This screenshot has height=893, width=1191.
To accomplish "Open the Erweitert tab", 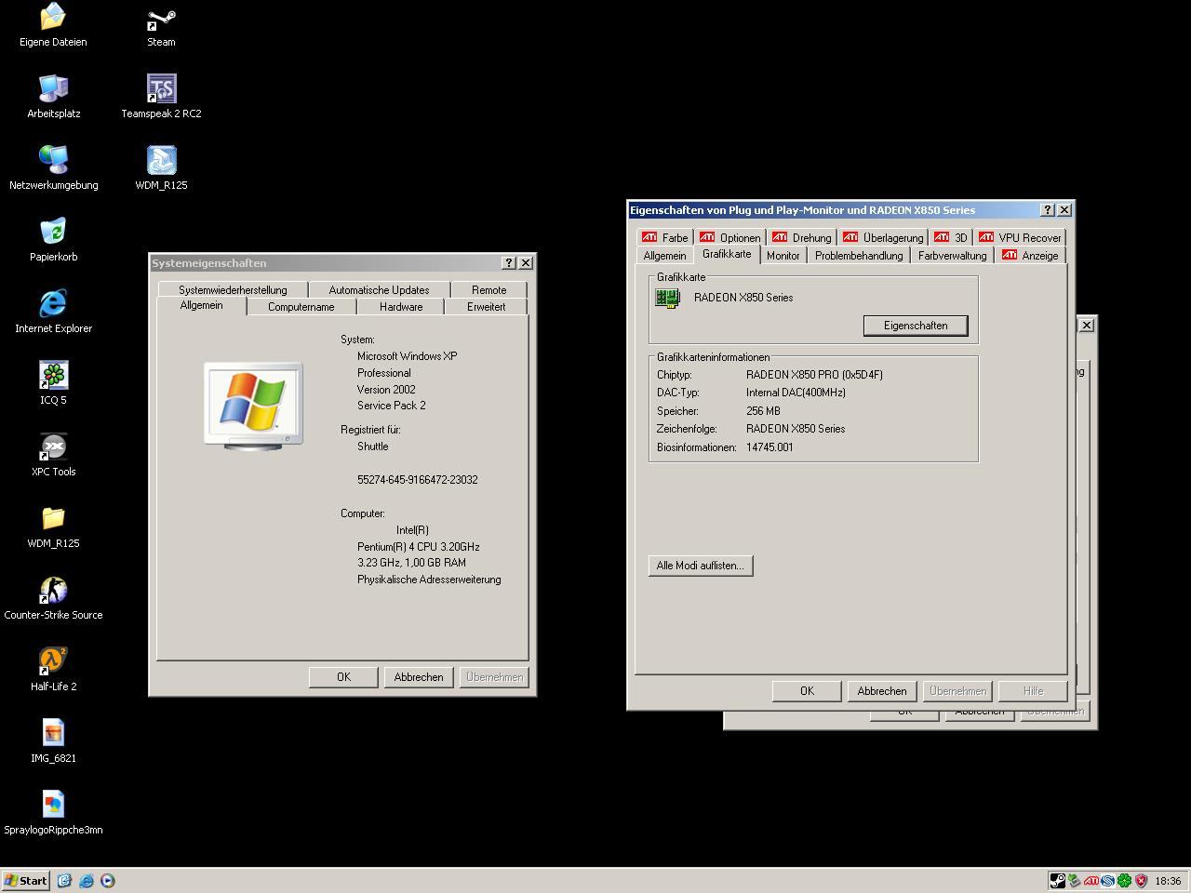I will click(x=486, y=307).
